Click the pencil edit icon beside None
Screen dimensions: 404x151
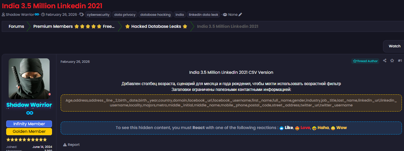coord(240,15)
